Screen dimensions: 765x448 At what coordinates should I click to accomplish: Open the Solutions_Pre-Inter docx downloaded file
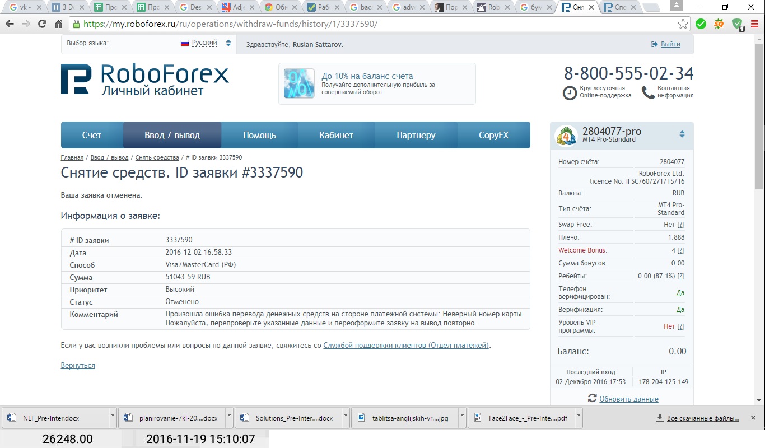[x=287, y=417]
